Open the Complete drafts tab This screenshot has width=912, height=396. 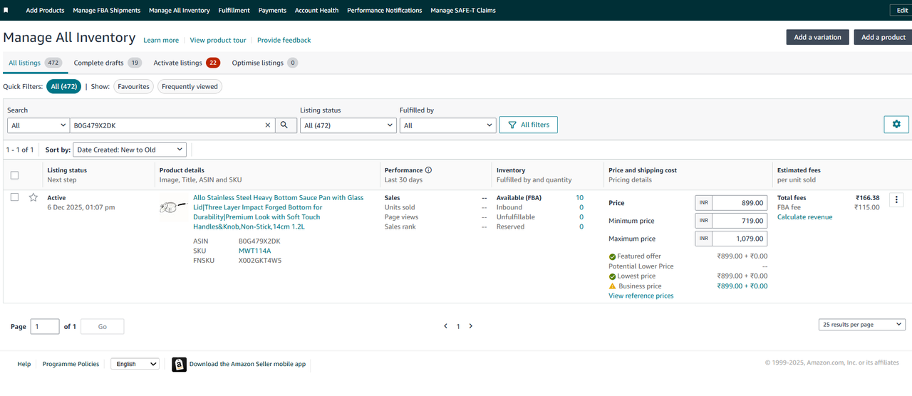click(x=108, y=63)
